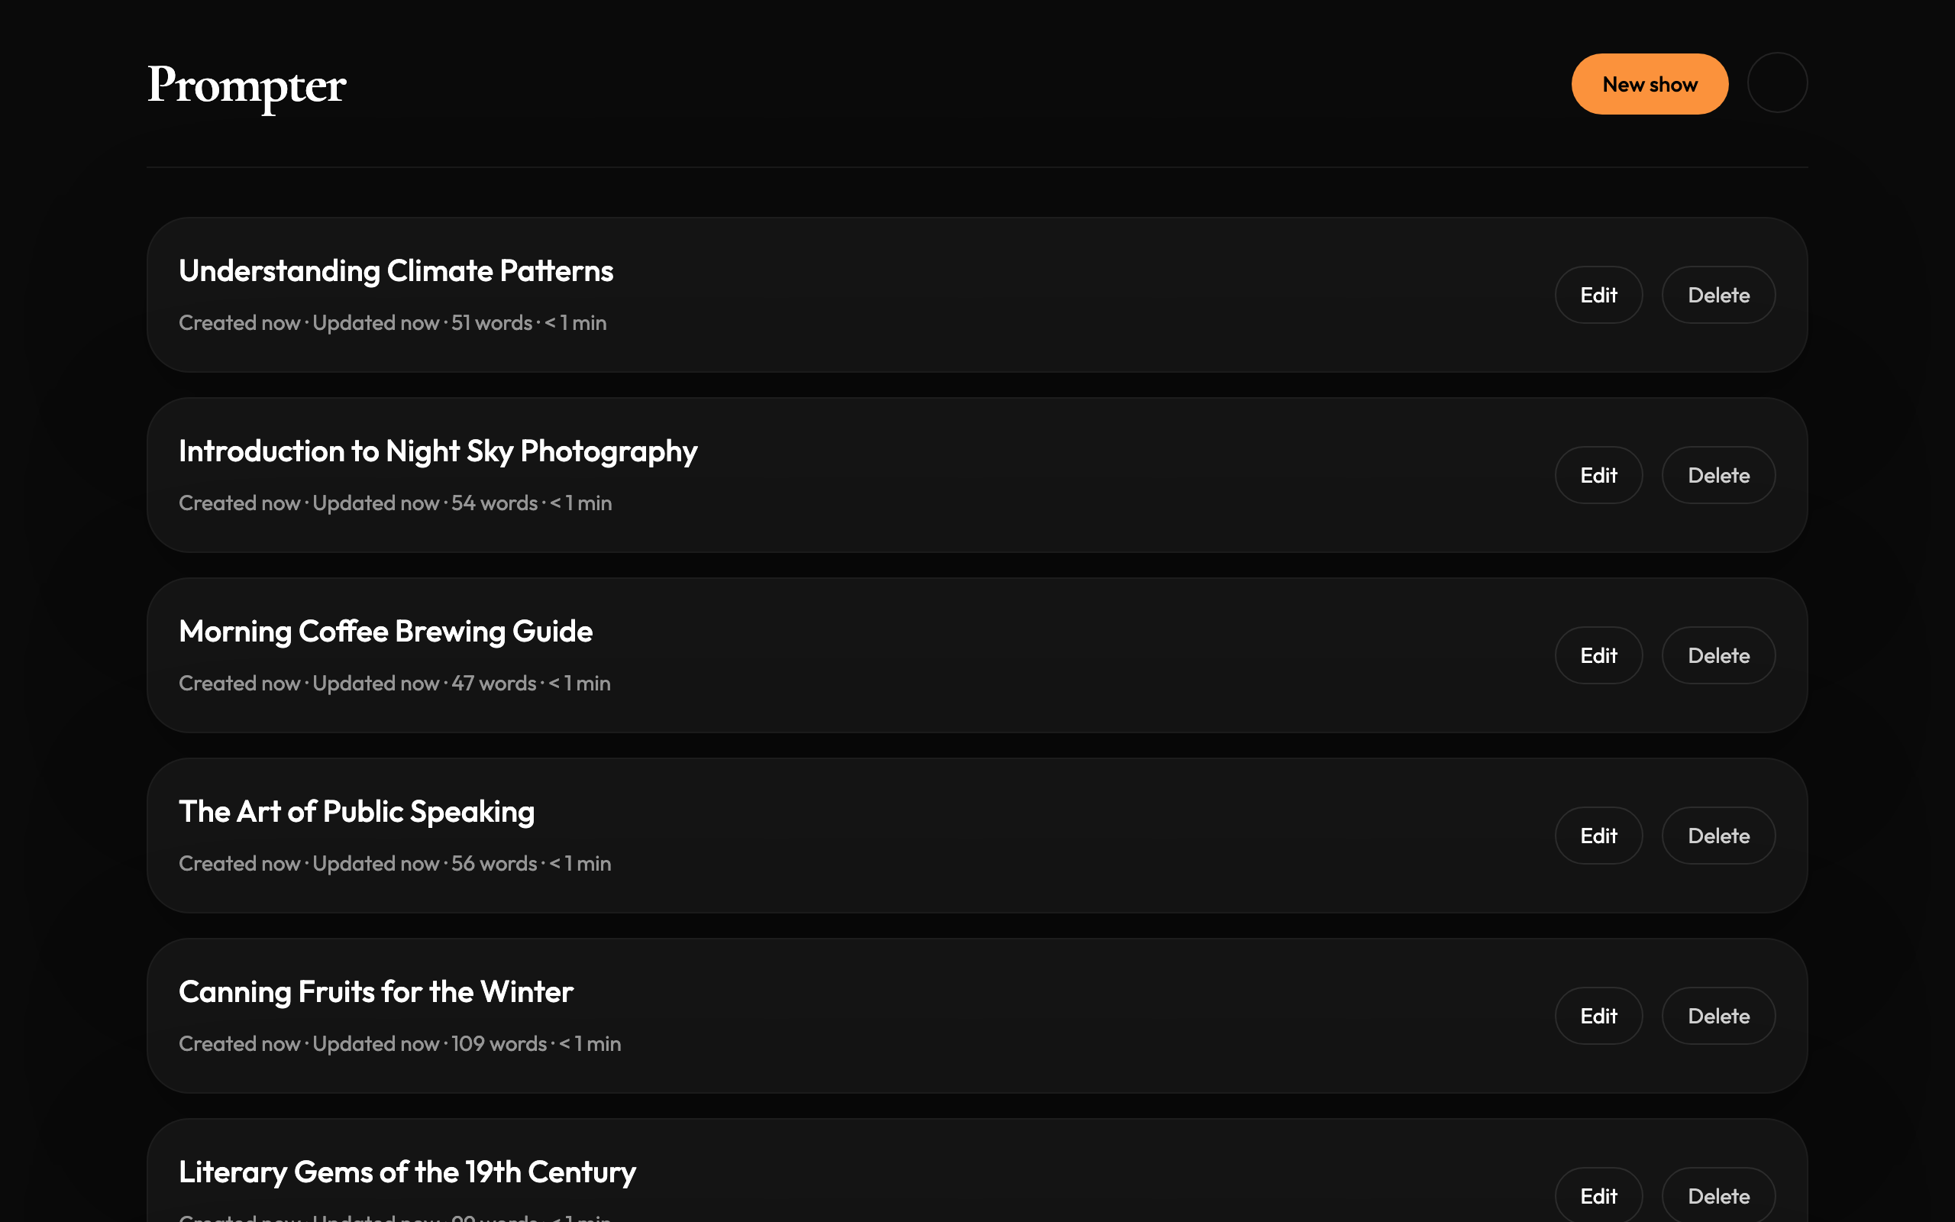1955x1222 pixels.
Task: Click the Prompter logo
Action: pos(245,86)
